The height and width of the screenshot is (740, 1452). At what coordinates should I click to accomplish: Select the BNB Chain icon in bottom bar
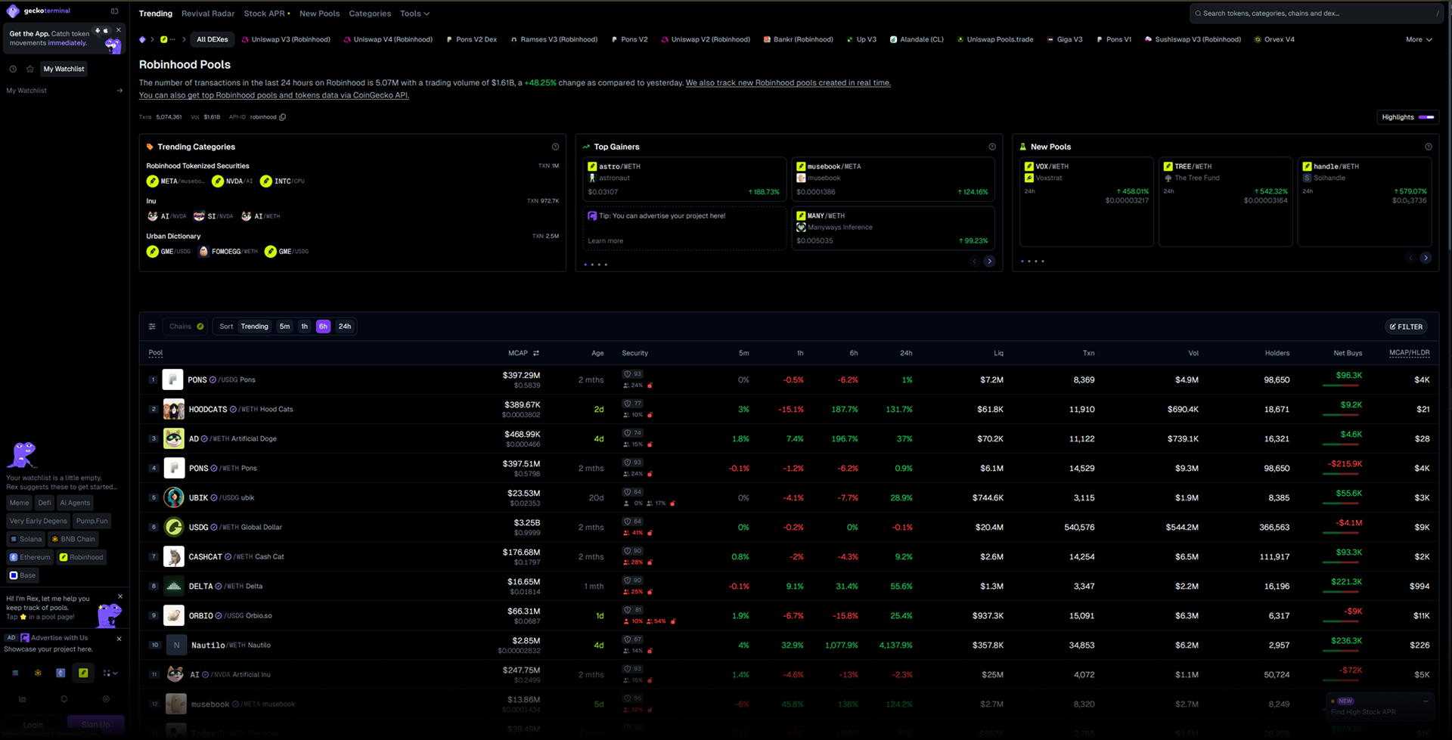click(38, 673)
